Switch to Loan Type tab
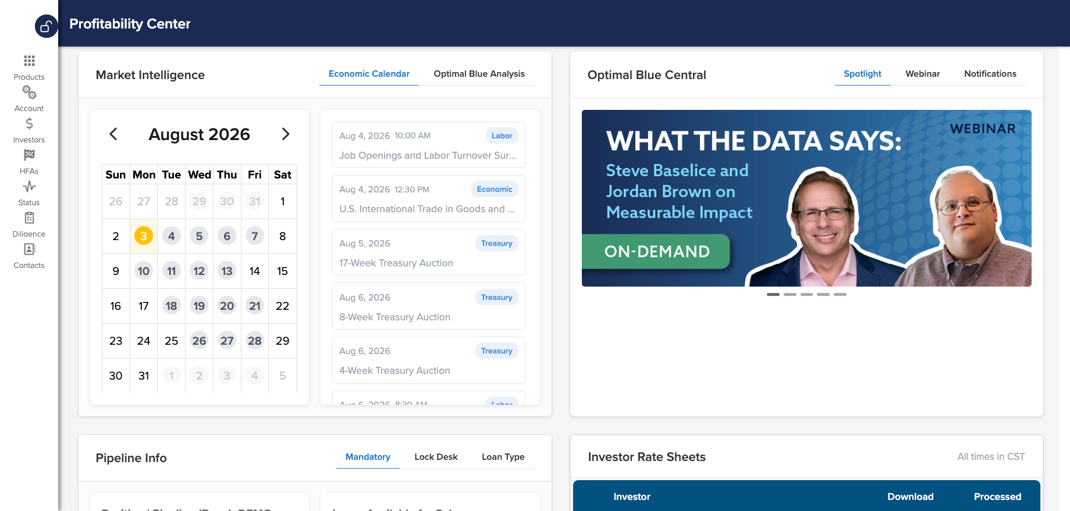 pyautogui.click(x=503, y=457)
